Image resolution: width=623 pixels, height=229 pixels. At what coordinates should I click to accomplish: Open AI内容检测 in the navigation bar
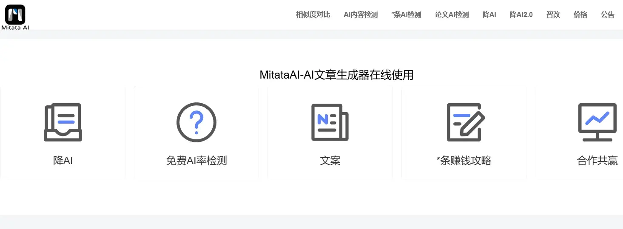(x=361, y=15)
